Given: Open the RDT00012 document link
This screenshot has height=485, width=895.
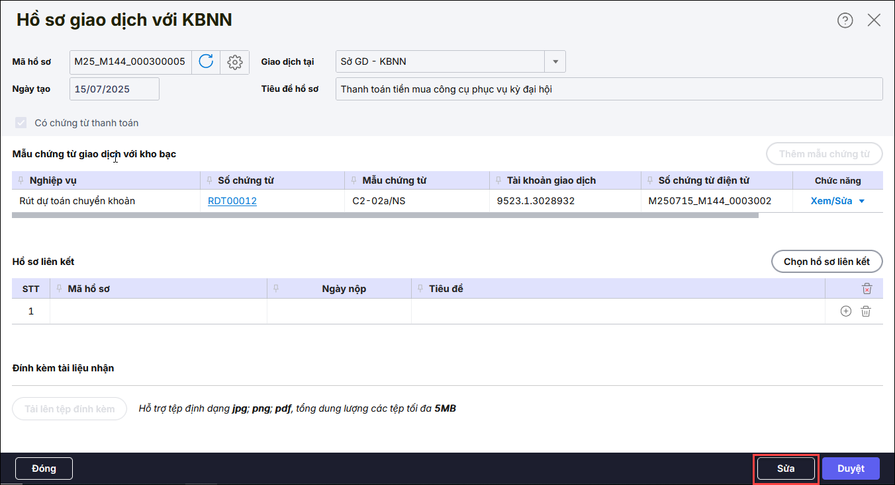Looking at the screenshot, I should click(x=232, y=201).
